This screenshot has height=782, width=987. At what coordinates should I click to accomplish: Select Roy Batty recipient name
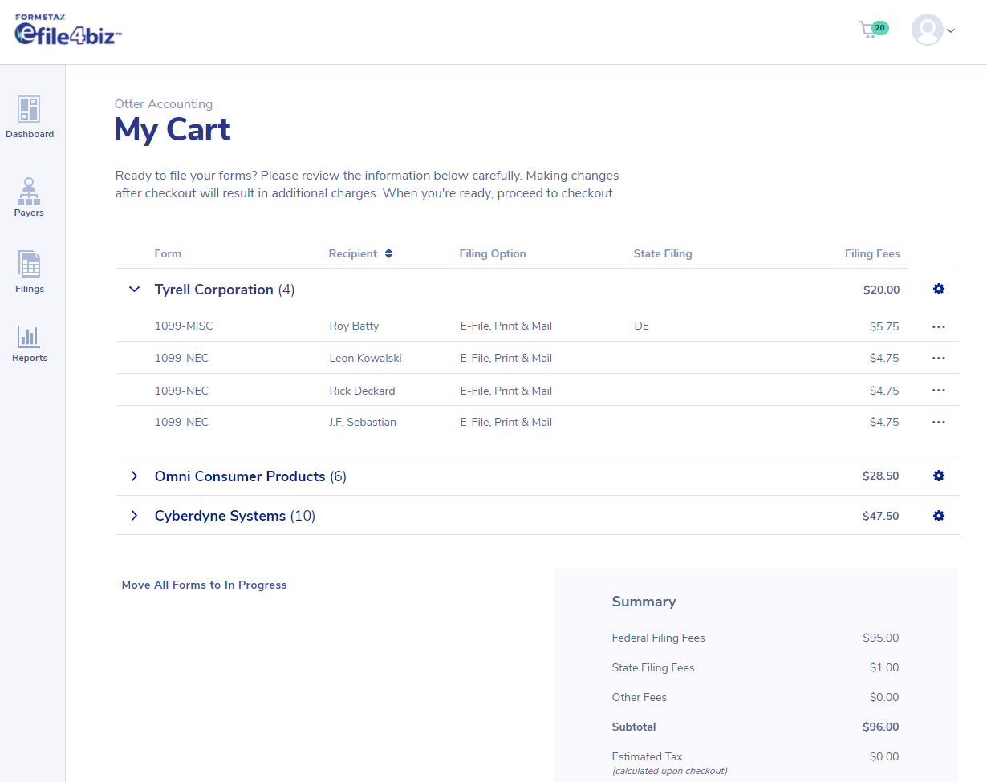point(354,326)
